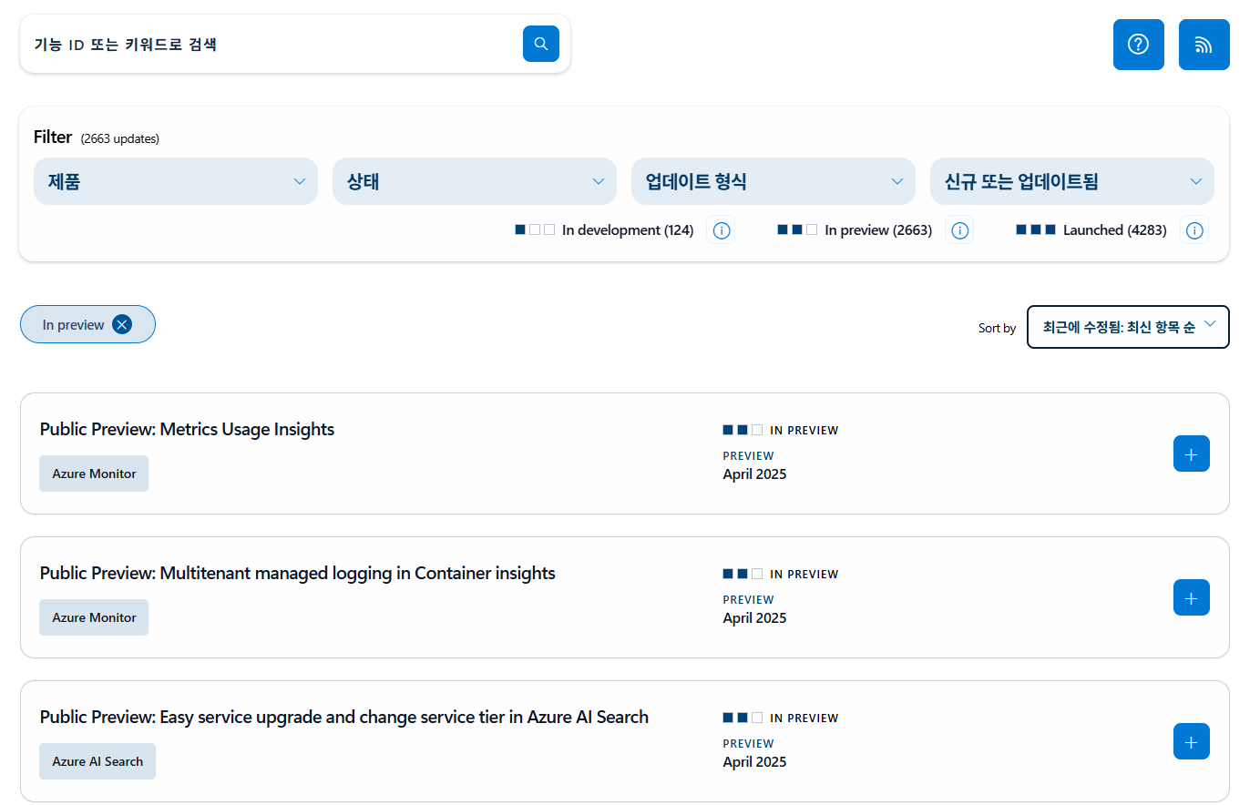Open the RSS feed button
The height and width of the screenshot is (805, 1260).
[x=1204, y=45]
